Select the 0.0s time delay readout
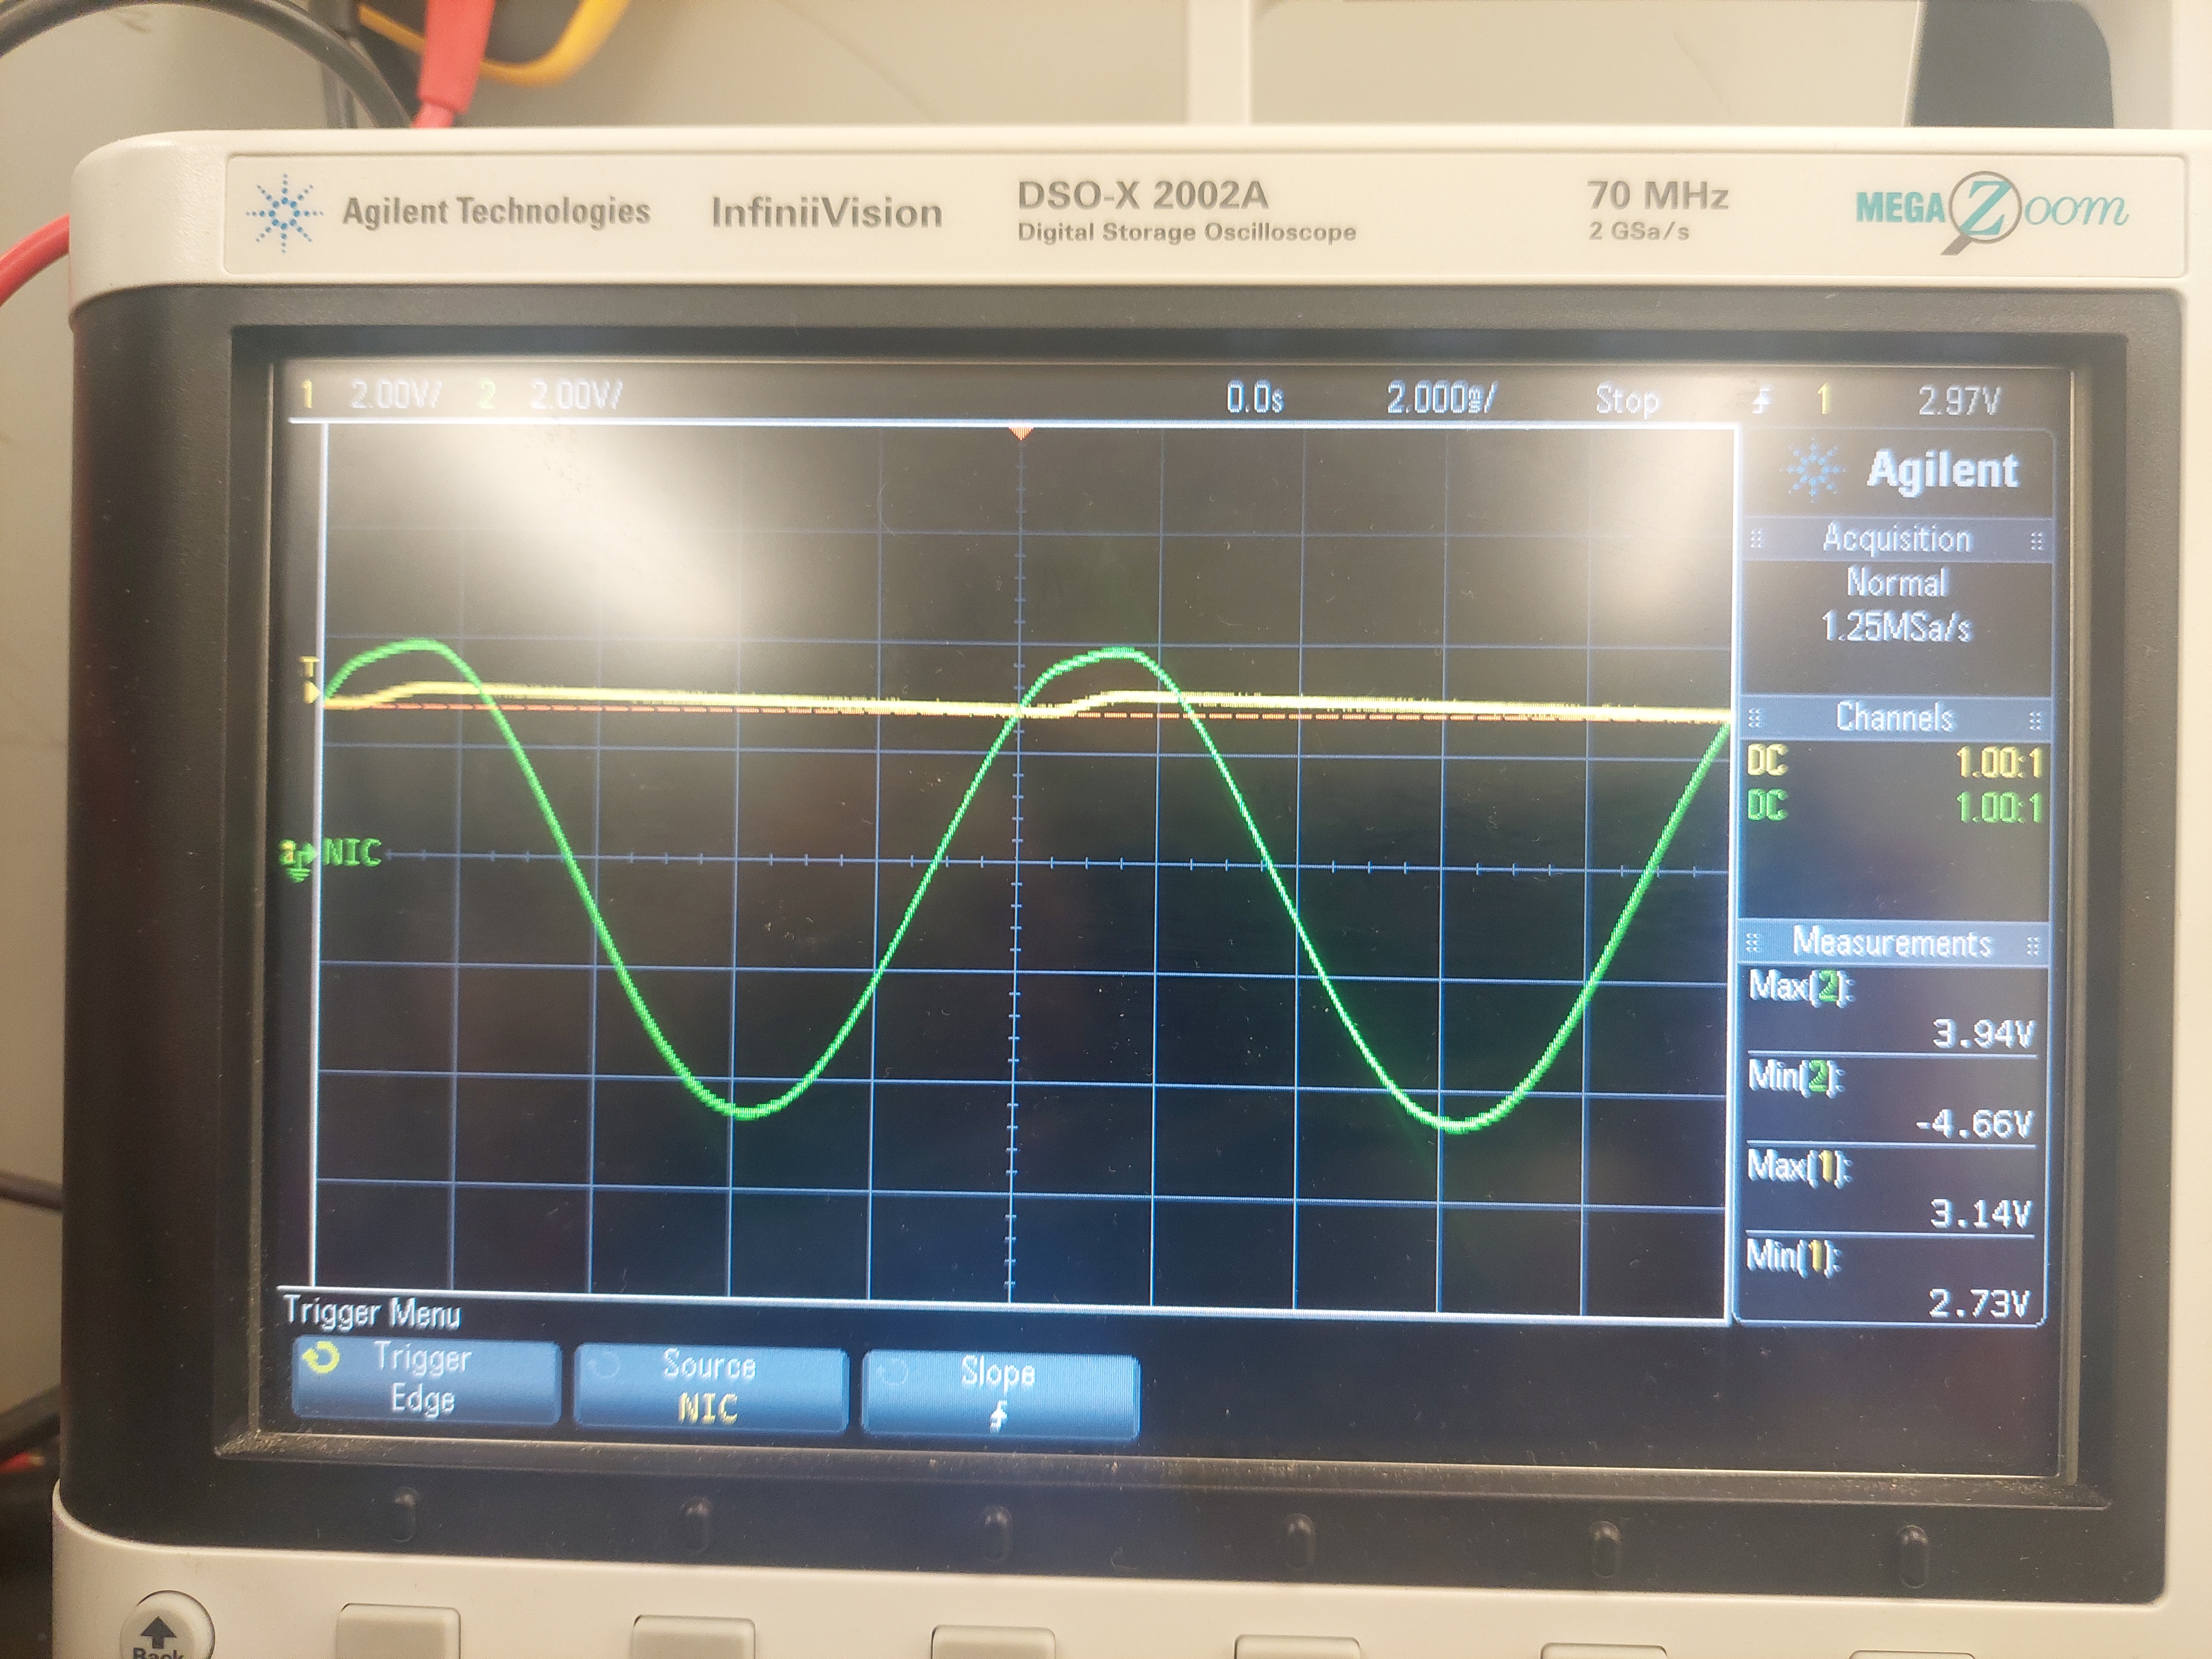The height and width of the screenshot is (1659, 2212). 1254,398
